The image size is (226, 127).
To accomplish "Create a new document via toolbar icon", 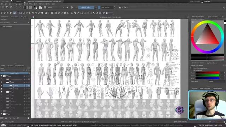I will click(3, 7).
